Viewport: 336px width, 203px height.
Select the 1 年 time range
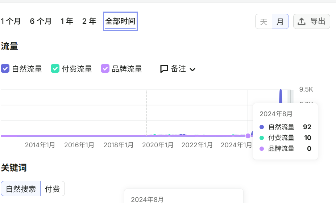coord(67,21)
